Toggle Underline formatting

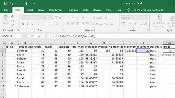pyautogui.click(x=32, y=24)
